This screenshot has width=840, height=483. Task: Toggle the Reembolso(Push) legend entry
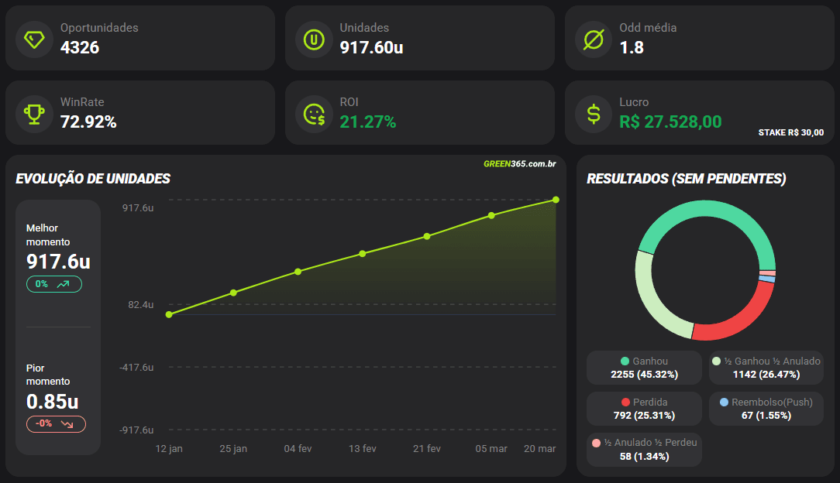click(766, 409)
